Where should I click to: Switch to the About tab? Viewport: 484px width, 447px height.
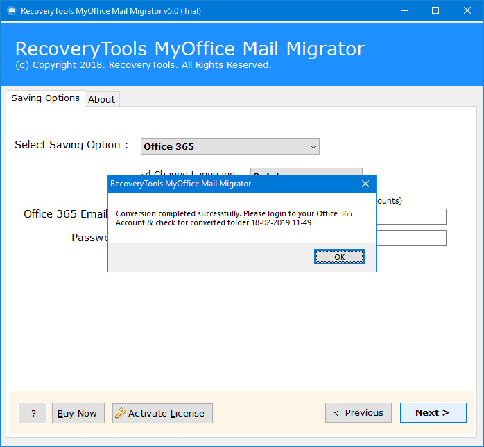pos(102,99)
